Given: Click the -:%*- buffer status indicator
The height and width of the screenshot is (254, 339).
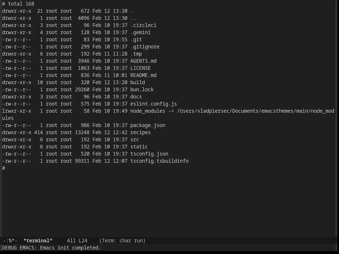Looking at the screenshot, I should (x=10, y=241).
